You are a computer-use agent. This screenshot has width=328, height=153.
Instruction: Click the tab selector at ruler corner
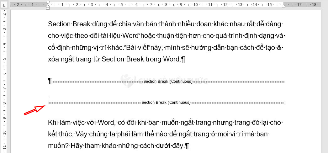[4, 4]
